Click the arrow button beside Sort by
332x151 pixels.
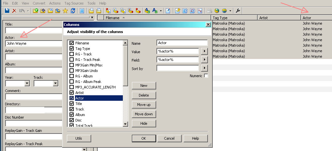[x=204, y=68]
